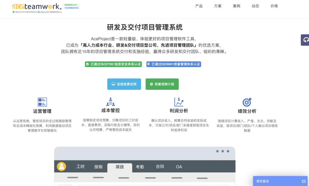Click the 运营管理 description text
This screenshot has width=309, height=186.
tap(42, 126)
